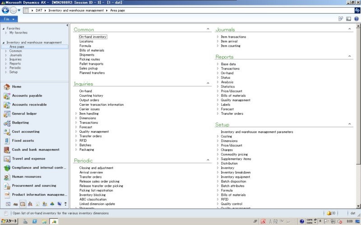Select Area page in navigation tree
Viewport: 361px width, 225px height.
35,47
